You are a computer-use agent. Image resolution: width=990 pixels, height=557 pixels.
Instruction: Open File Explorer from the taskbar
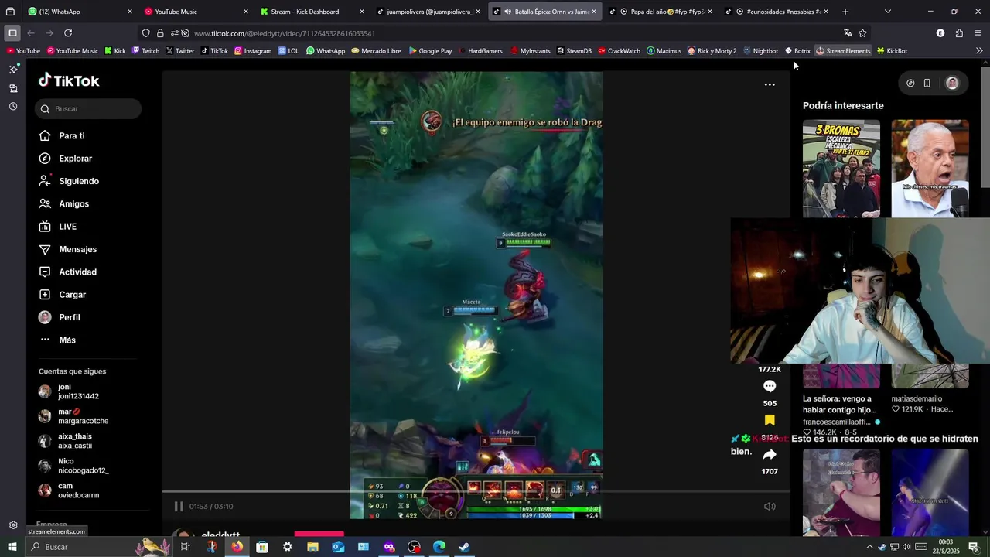pos(312,547)
